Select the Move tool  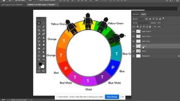click(x=39, y=23)
